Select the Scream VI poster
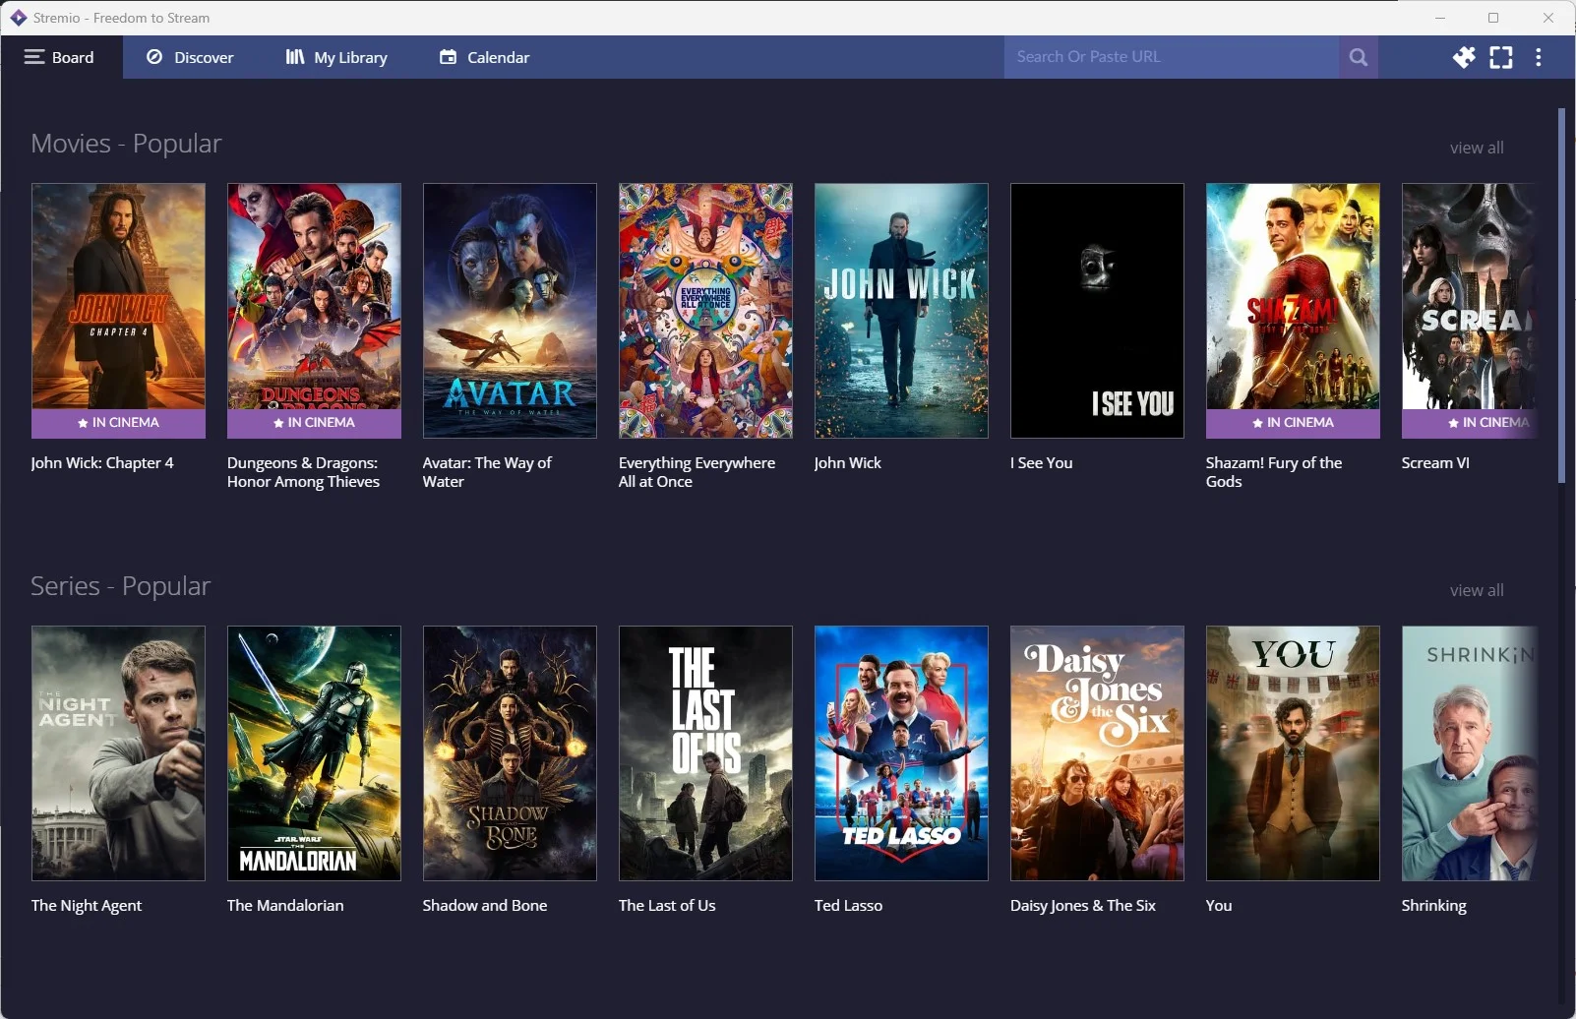This screenshot has width=1576, height=1019. point(1469,310)
